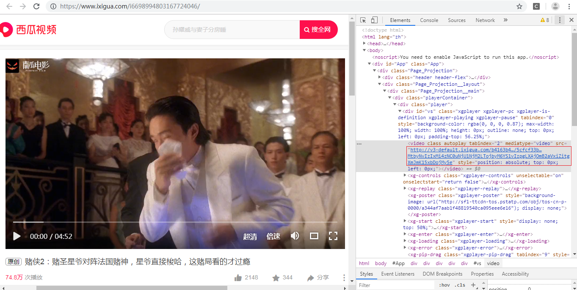Switch video to fullscreen

pyautogui.click(x=333, y=236)
